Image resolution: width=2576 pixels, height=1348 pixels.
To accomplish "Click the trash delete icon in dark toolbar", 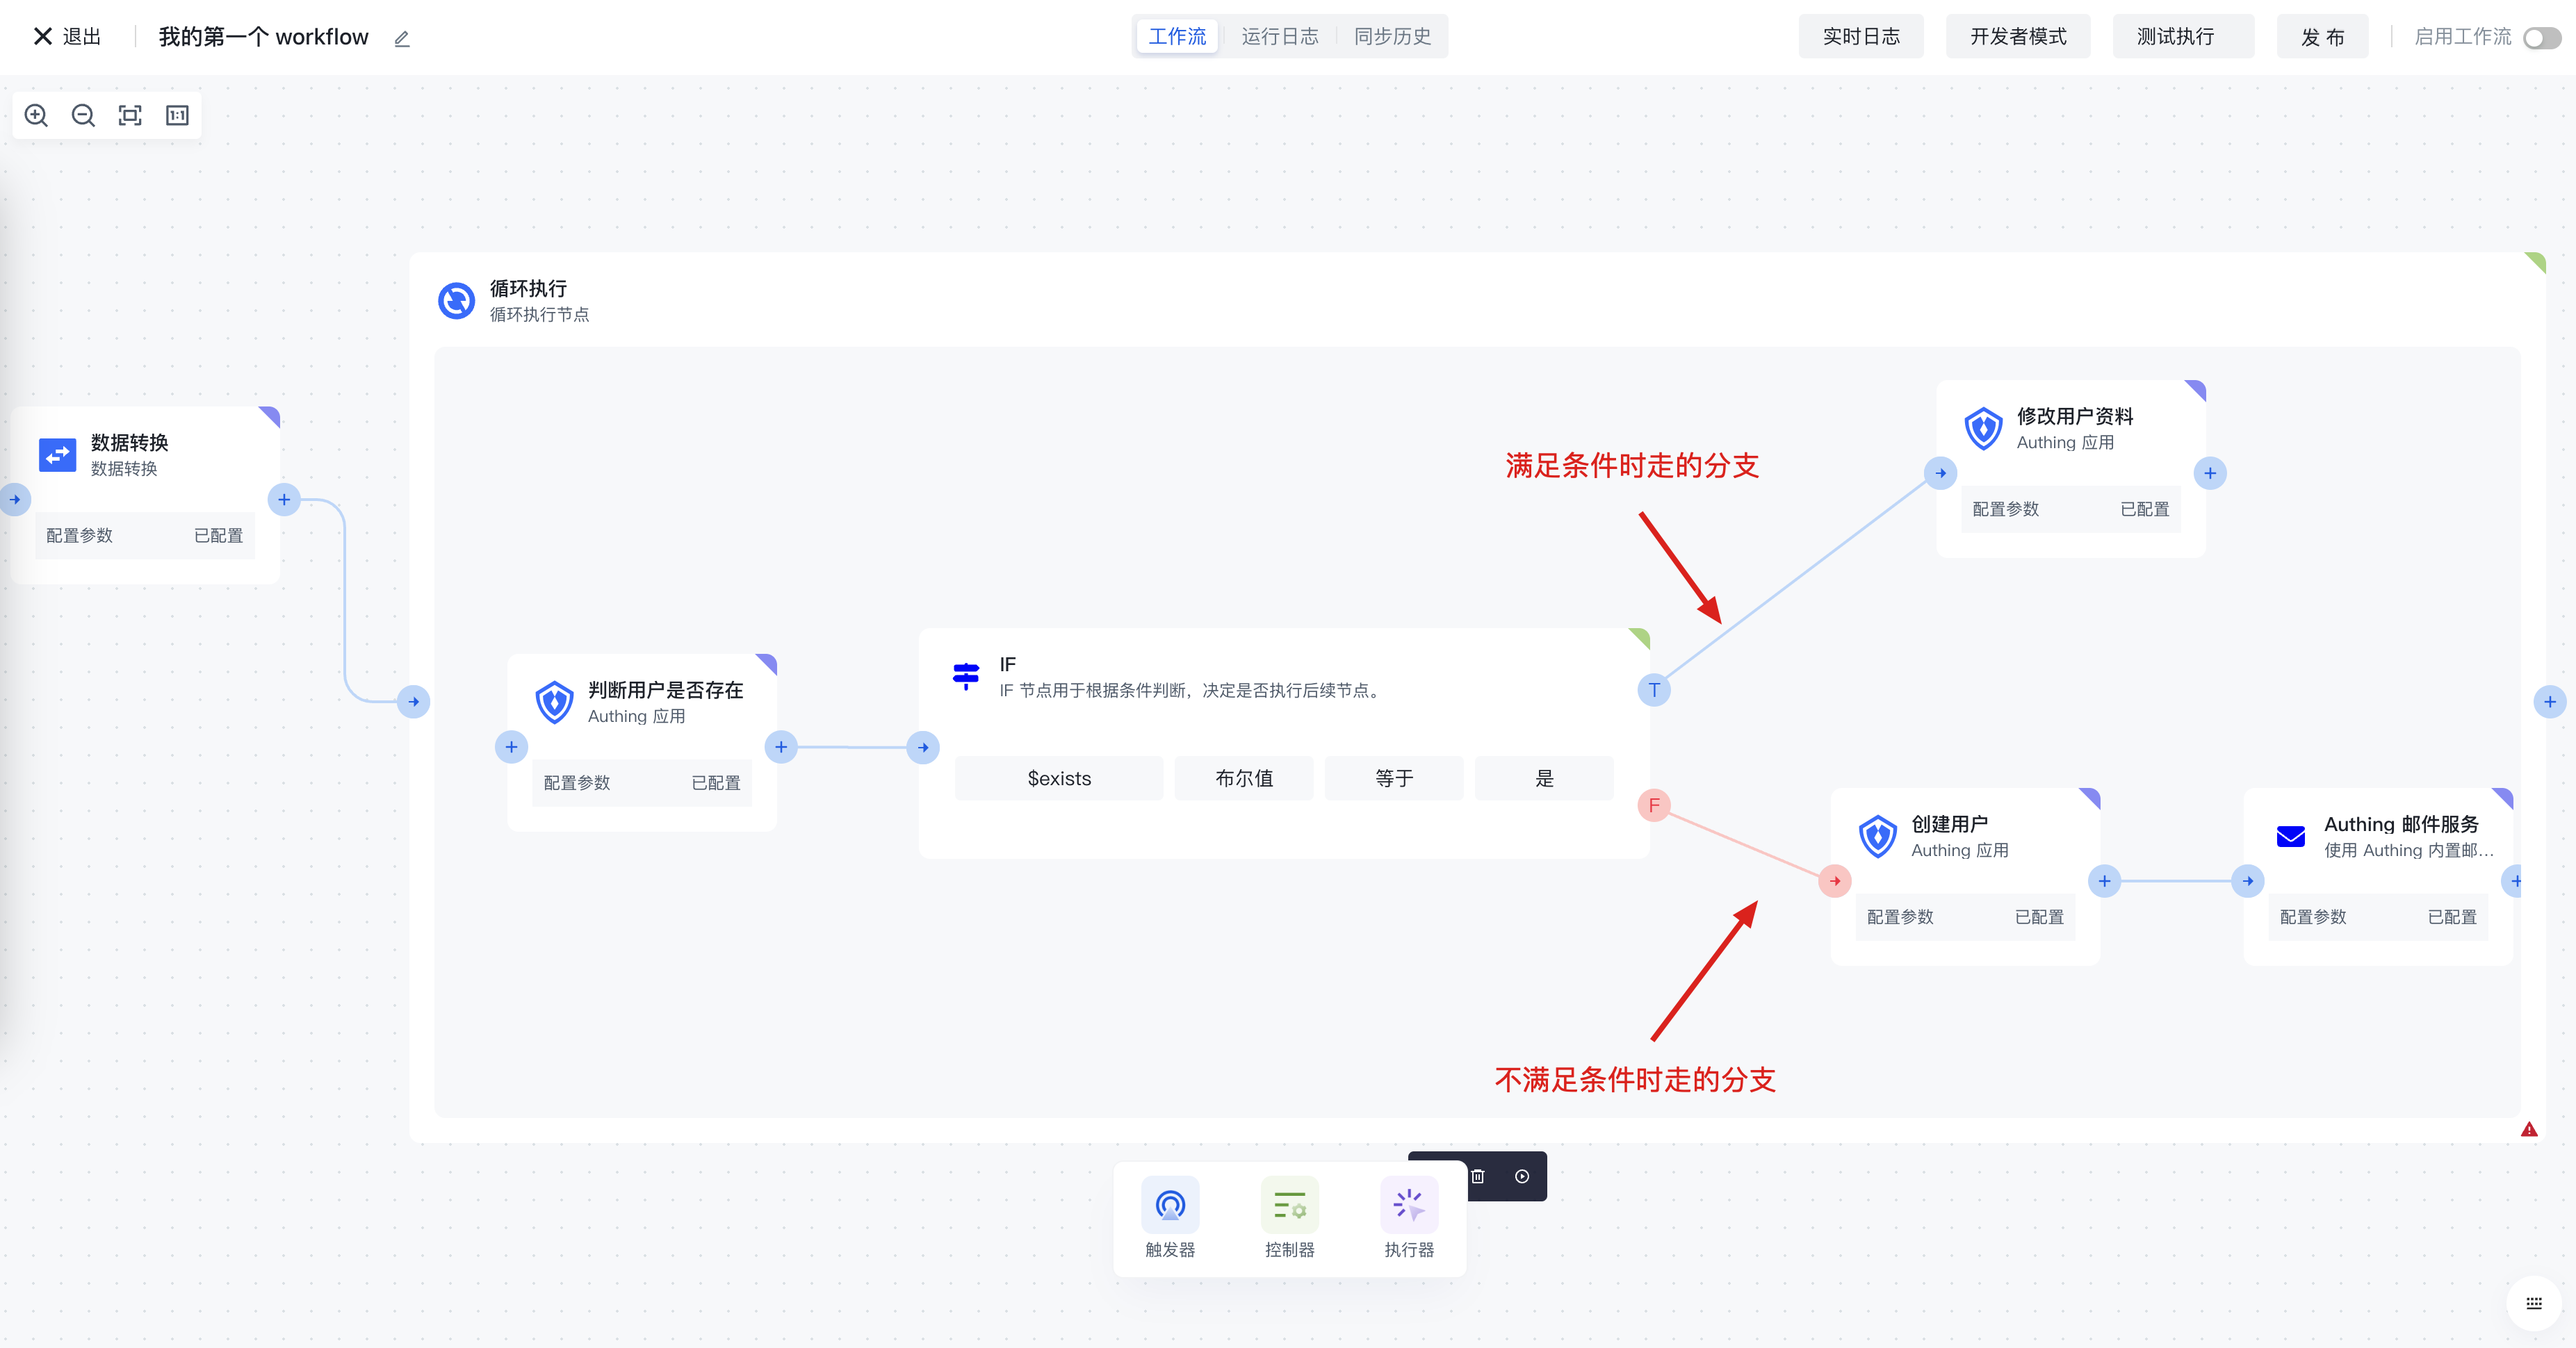I will [x=1478, y=1177].
